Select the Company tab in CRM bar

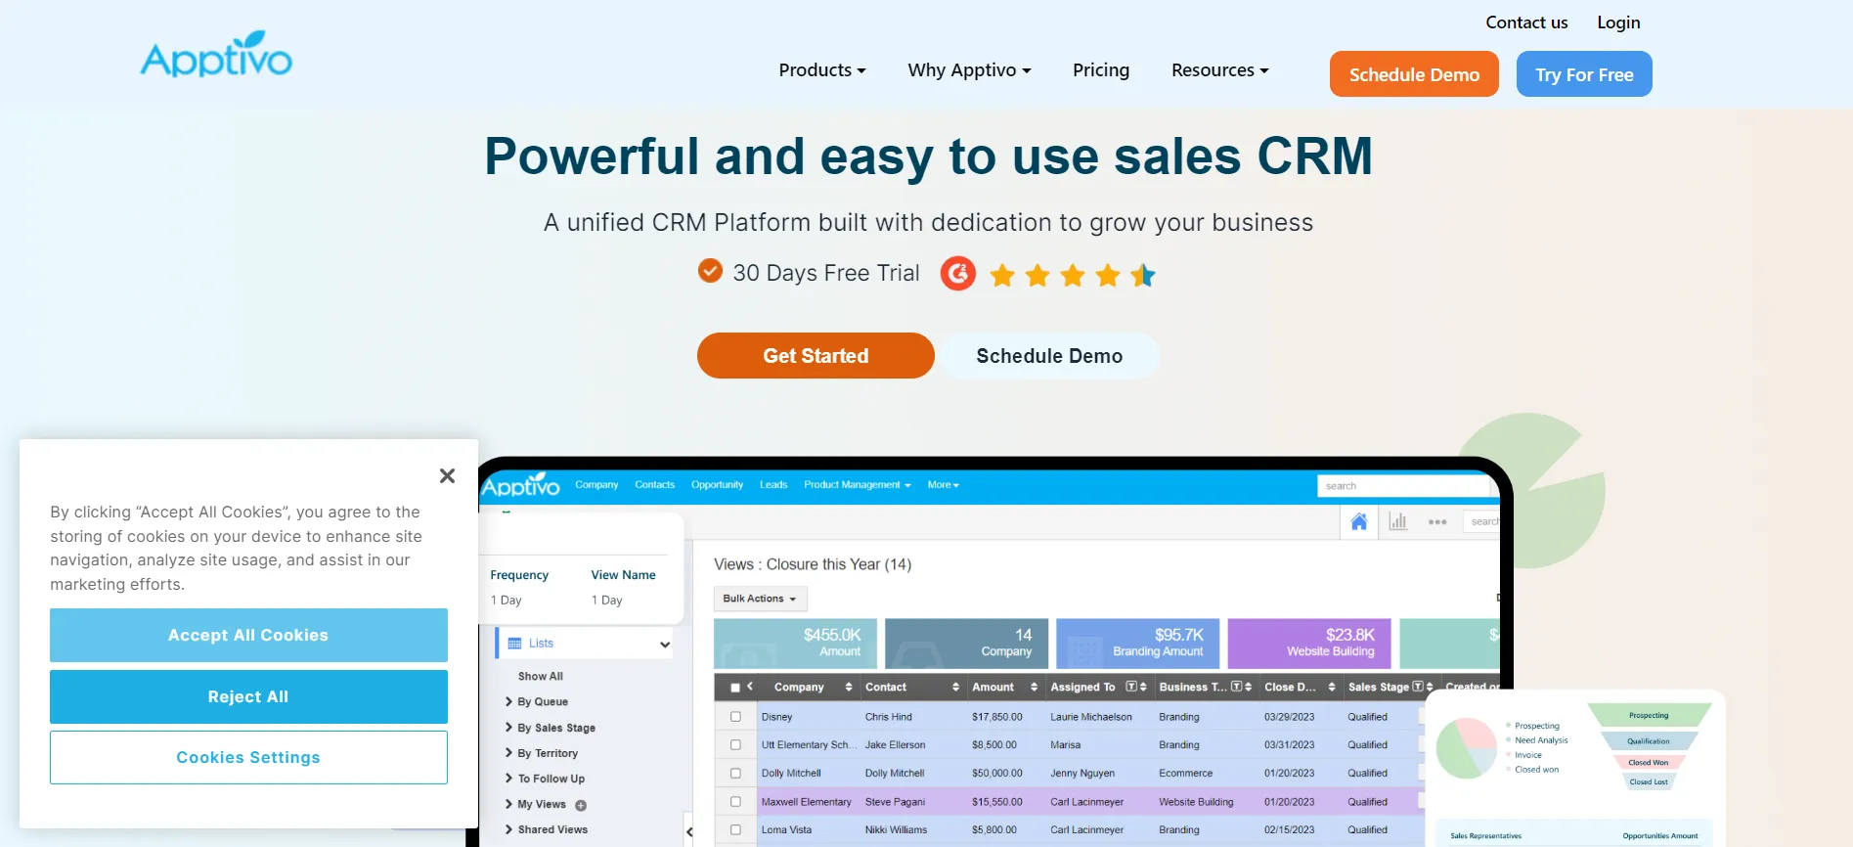click(x=596, y=484)
